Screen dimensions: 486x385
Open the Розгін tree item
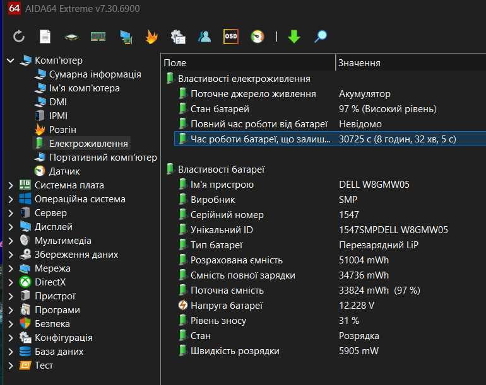tap(62, 130)
